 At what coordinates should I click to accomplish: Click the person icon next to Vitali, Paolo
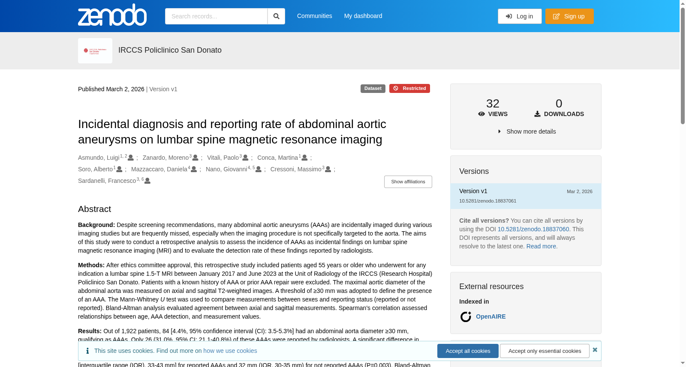245,158
